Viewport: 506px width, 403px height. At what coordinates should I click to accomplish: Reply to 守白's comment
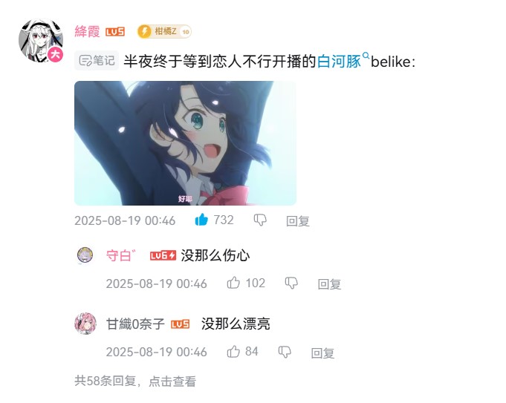pos(329,284)
